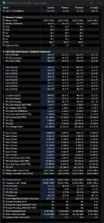This screenshot has height=223, width=104.
Task: Click the 42.8 °C CPU (Tctl/Tdie) value
Action: (51, 55)
